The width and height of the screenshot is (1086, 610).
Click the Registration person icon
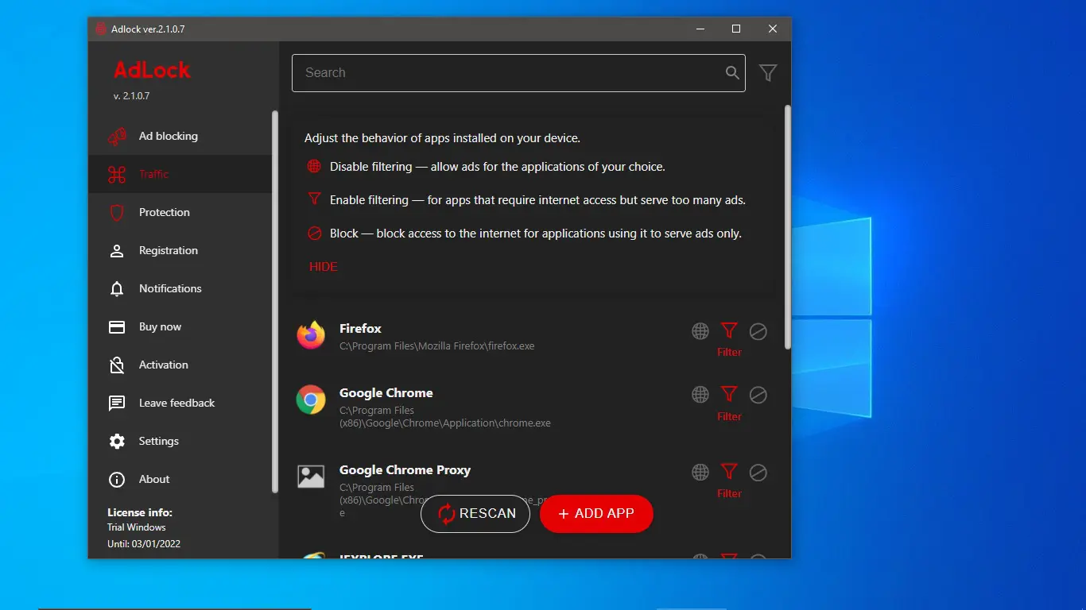pos(116,250)
